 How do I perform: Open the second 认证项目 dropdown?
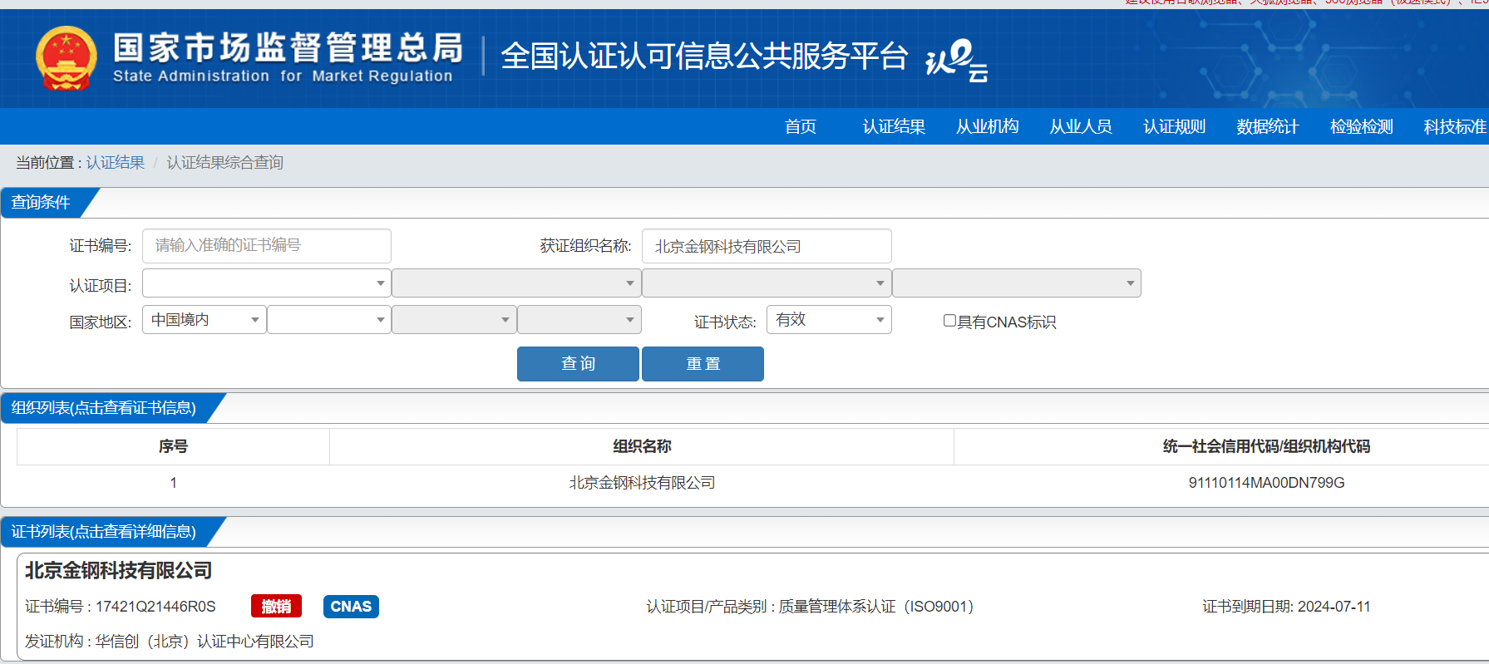pos(516,283)
